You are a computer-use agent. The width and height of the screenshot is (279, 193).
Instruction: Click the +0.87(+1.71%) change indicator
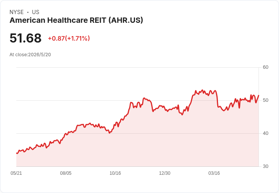(69, 38)
